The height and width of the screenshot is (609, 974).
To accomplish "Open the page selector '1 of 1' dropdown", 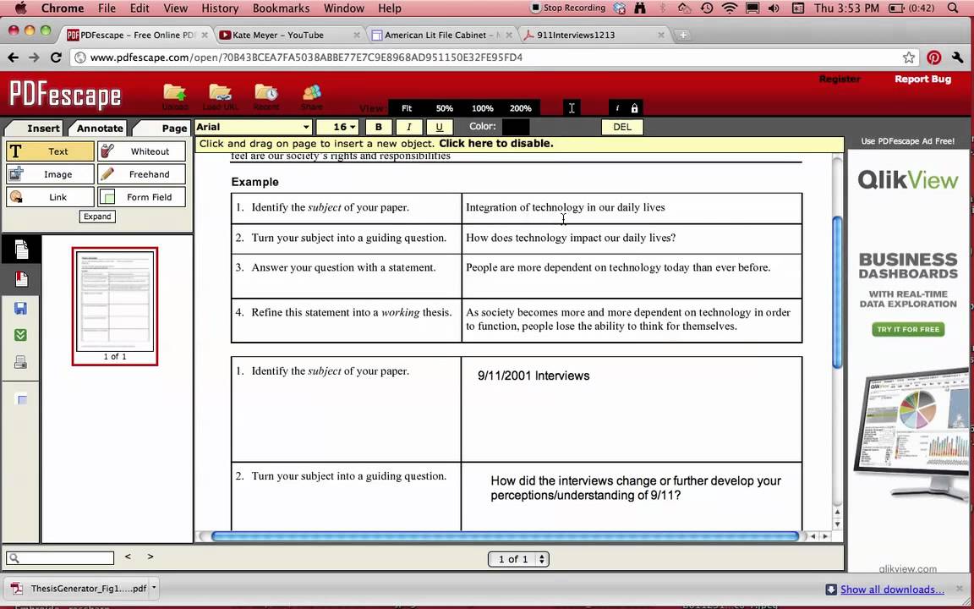I will tap(518, 559).
